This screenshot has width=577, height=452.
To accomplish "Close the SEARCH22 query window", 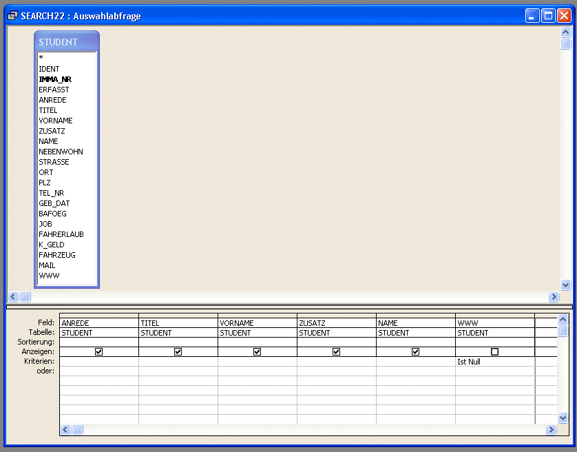I will click(564, 16).
